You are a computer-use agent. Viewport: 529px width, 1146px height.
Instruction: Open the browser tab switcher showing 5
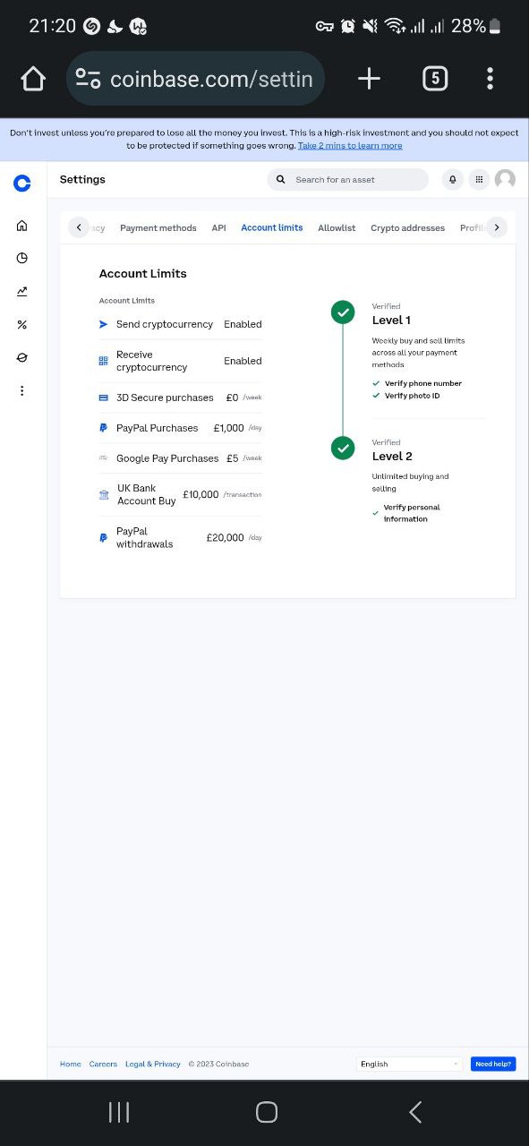click(x=434, y=79)
